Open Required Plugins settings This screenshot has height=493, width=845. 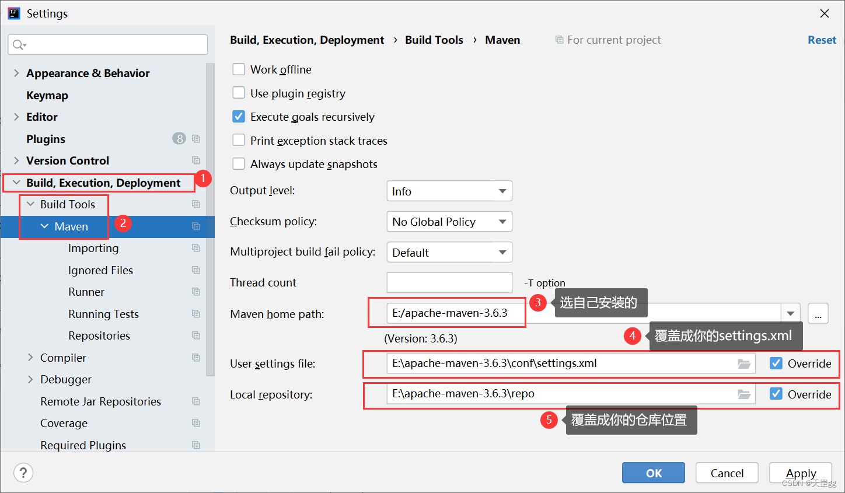tap(83, 445)
